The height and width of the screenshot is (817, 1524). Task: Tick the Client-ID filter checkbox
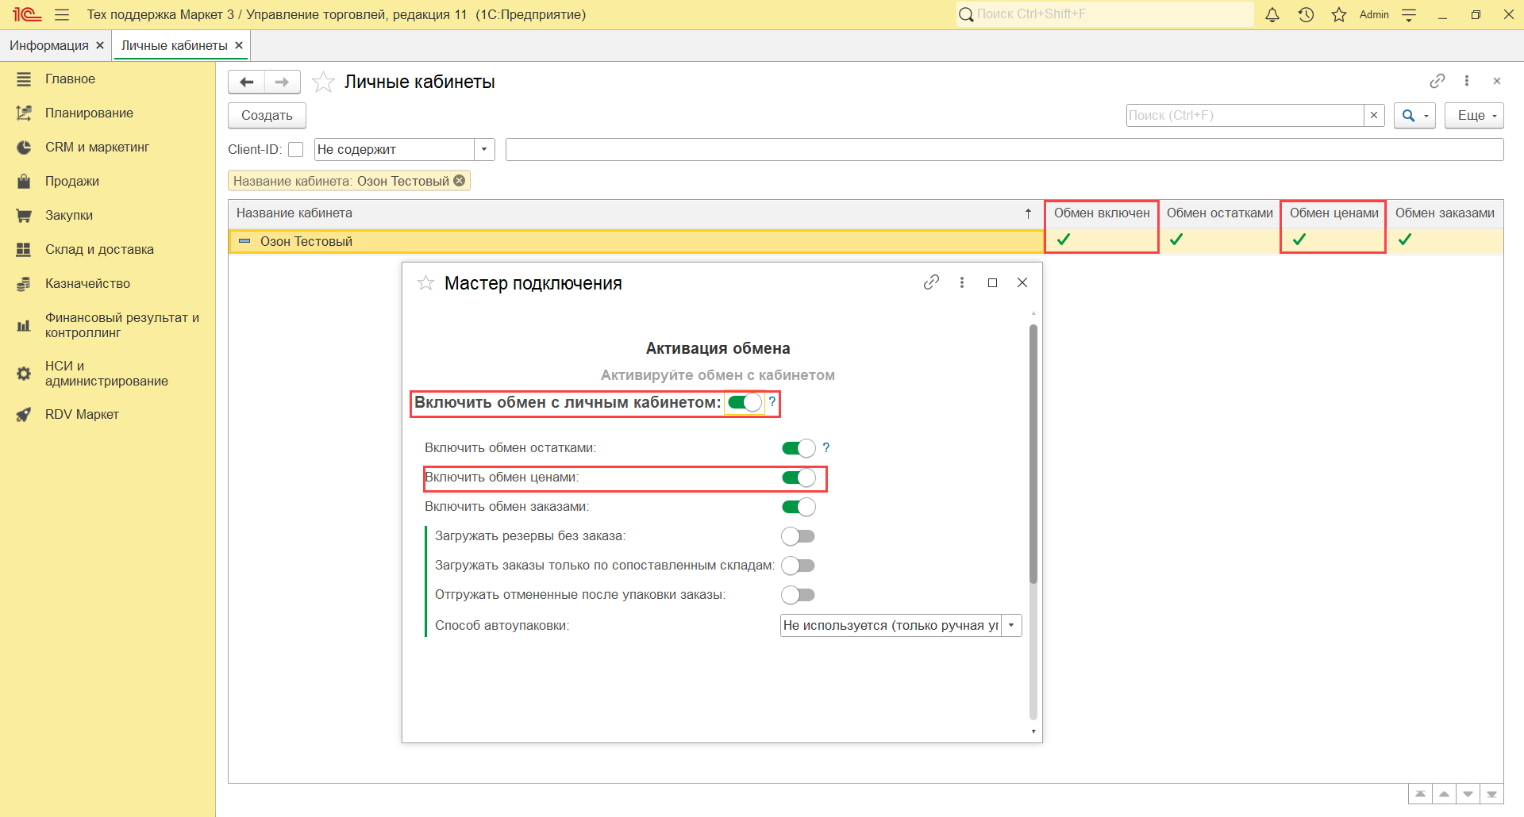pos(296,150)
